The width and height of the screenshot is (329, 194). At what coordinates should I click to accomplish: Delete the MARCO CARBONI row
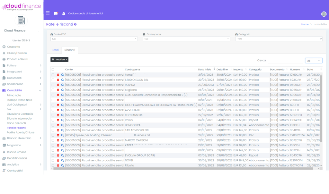pyautogui.click(x=58, y=140)
